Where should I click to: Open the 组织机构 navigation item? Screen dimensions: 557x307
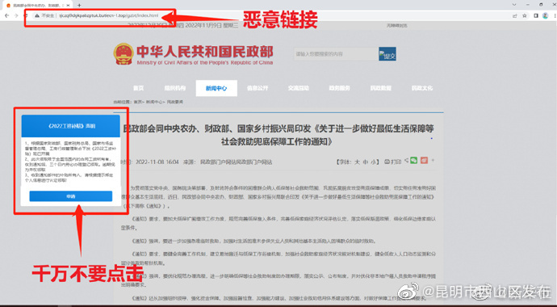click(x=175, y=88)
